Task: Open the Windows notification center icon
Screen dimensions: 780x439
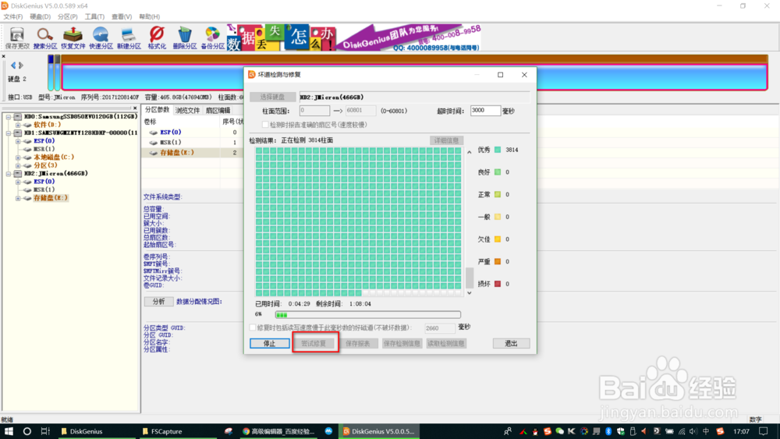Action: [764, 431]
